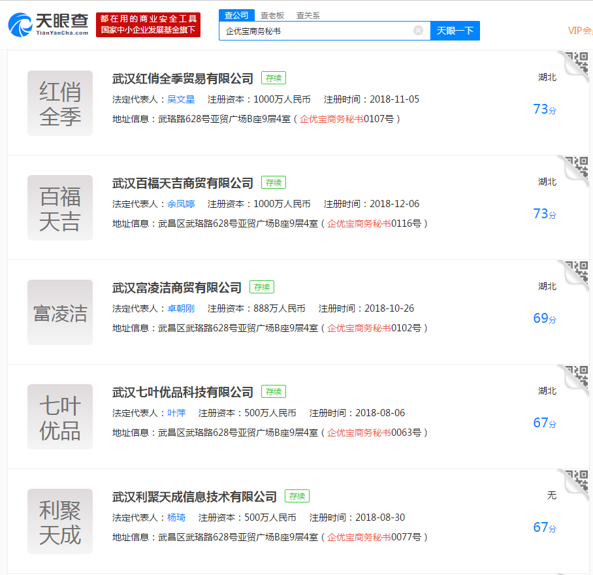
Task: Open 武汉富凌洁商贸有限公司 company page
Action: [177, 287]
